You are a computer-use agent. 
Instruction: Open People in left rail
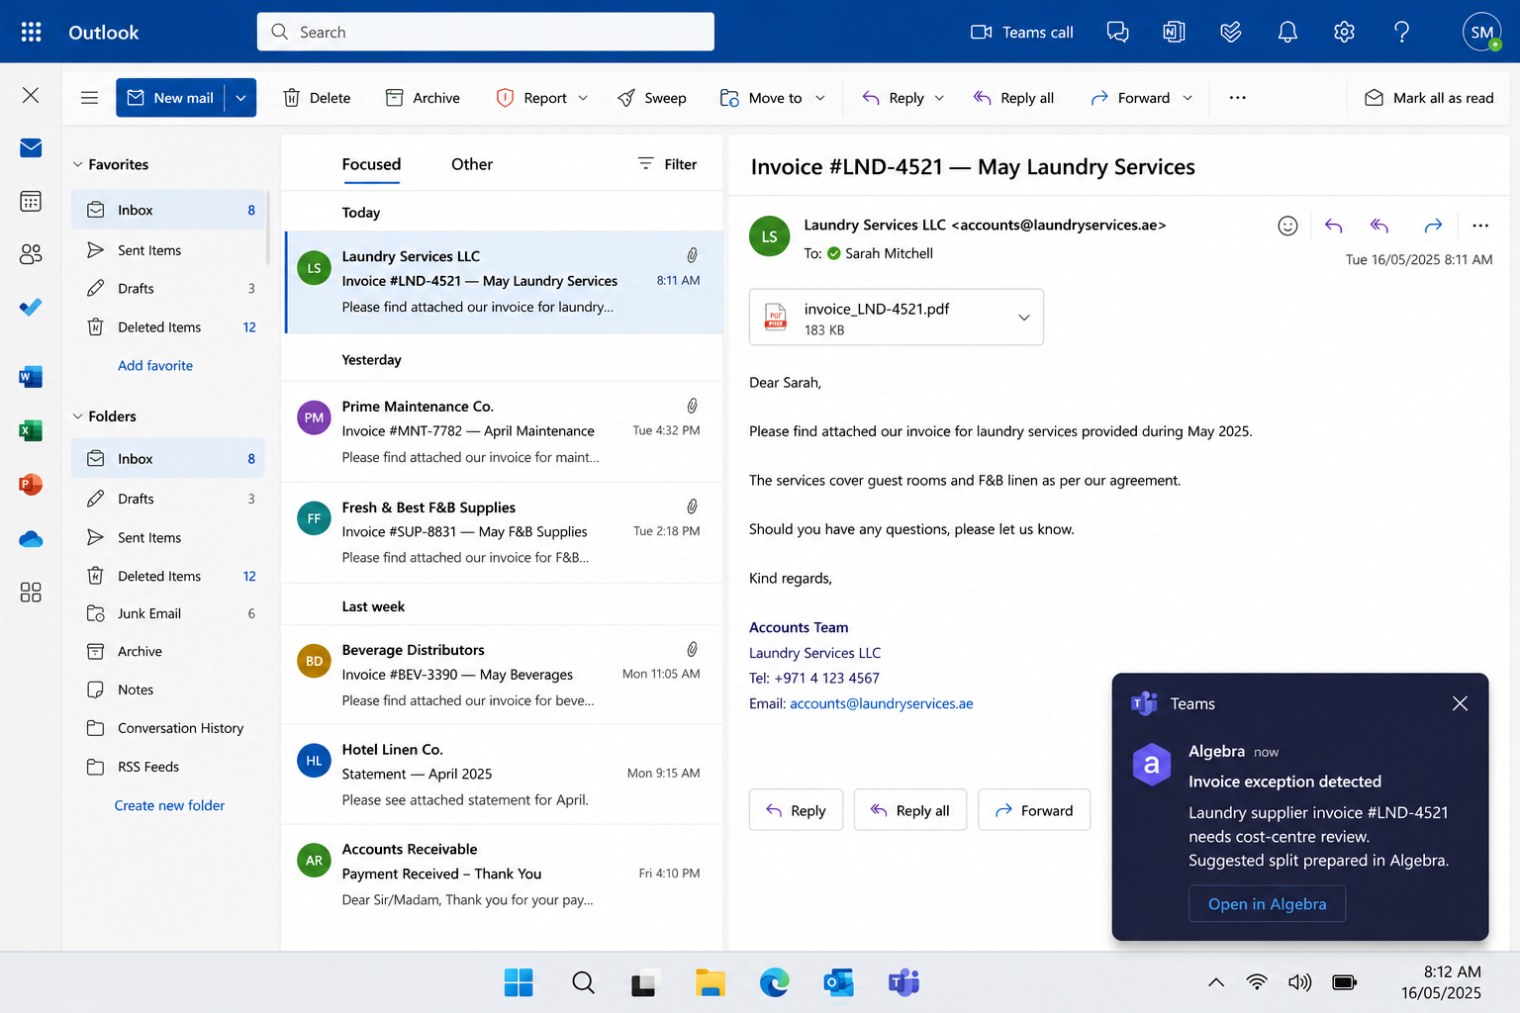click(x=31, y=254)
